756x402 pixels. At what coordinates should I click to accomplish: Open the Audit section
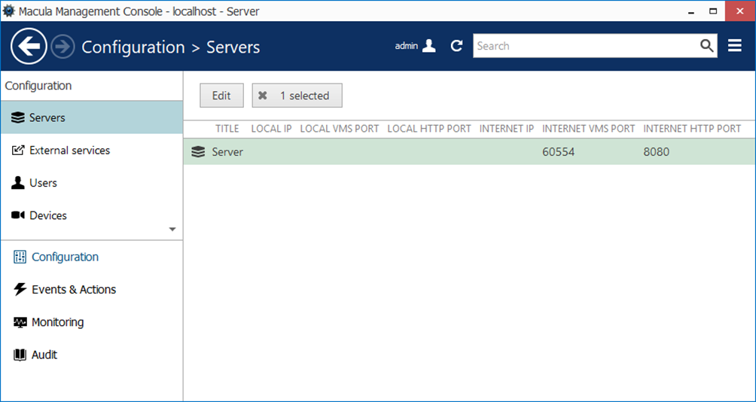[44, 355]
